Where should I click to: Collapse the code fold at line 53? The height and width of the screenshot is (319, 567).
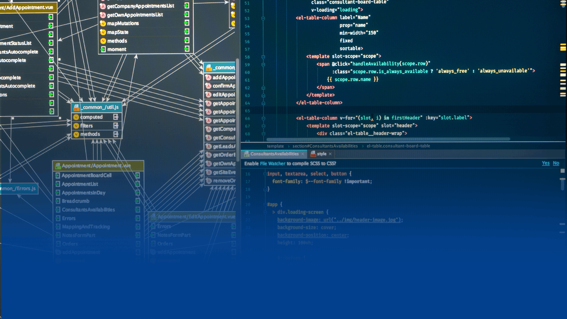pos(263,18)
